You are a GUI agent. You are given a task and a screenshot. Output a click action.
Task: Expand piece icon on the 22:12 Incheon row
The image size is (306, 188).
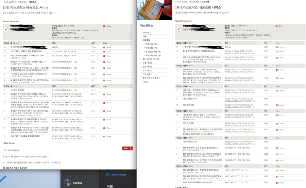click(x=104, y=95)
